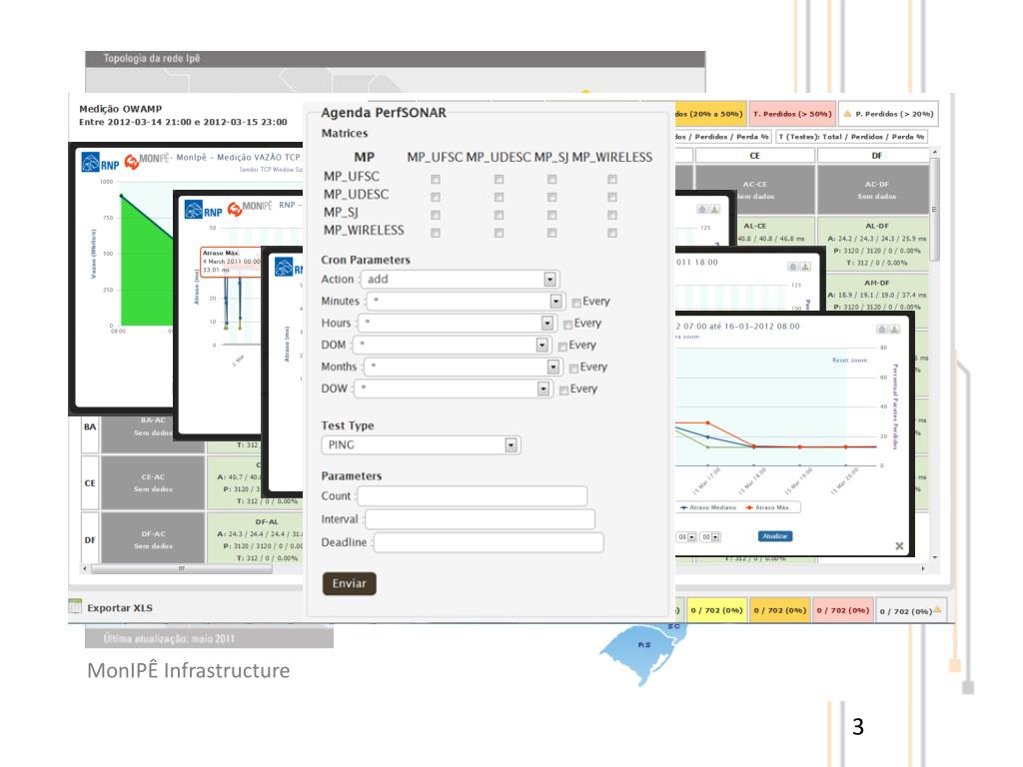The width and height of the screenshot is (1023, 767).
Task: Check the MP_SJ row, MP_UDESC column checkbox
Action: tap(499, 215)
